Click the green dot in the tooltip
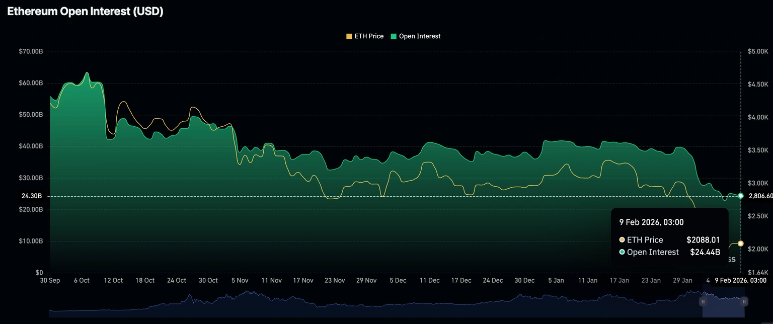The width and height of the screenshot is (773, 324). (622, 252)
